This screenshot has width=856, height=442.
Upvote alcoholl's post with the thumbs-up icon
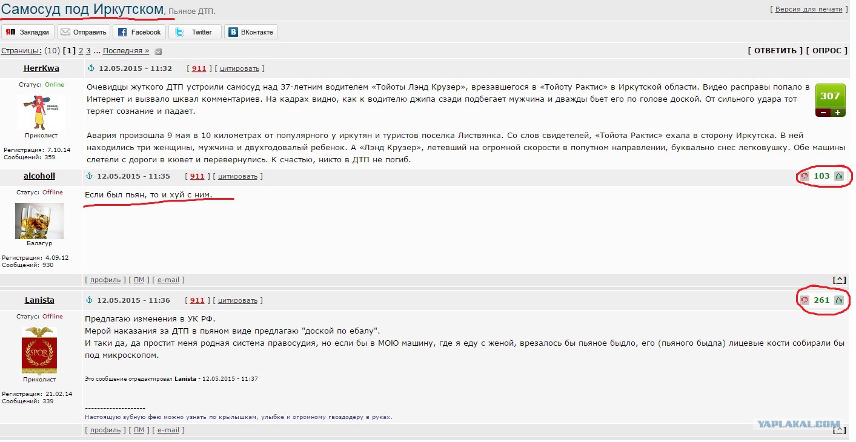click(839, 176)
